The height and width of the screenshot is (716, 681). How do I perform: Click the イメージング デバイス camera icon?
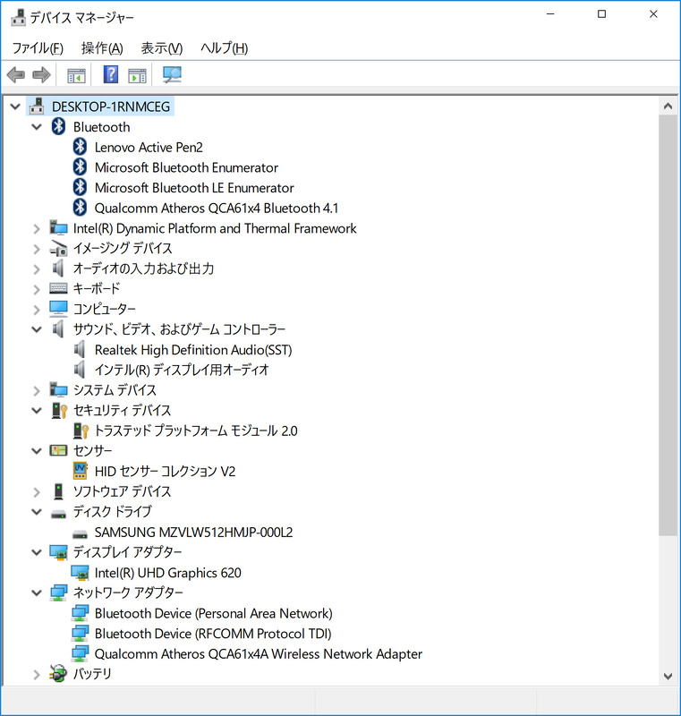tap(58, 248)
